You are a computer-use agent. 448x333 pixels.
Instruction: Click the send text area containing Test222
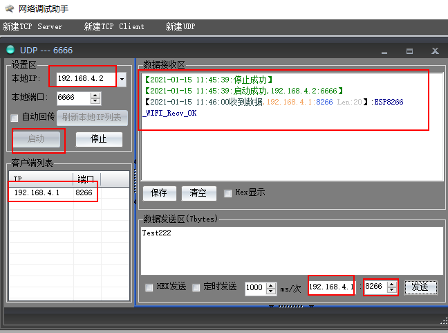292,251
